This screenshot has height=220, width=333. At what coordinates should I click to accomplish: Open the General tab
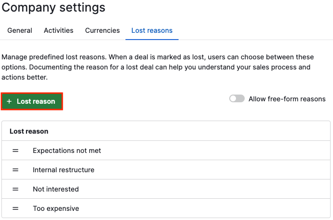coord(19,30)
